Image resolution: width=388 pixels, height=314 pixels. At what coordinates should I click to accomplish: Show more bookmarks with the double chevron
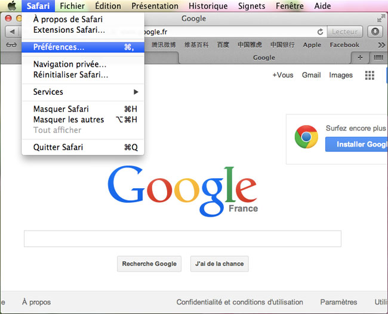point(381,45)
